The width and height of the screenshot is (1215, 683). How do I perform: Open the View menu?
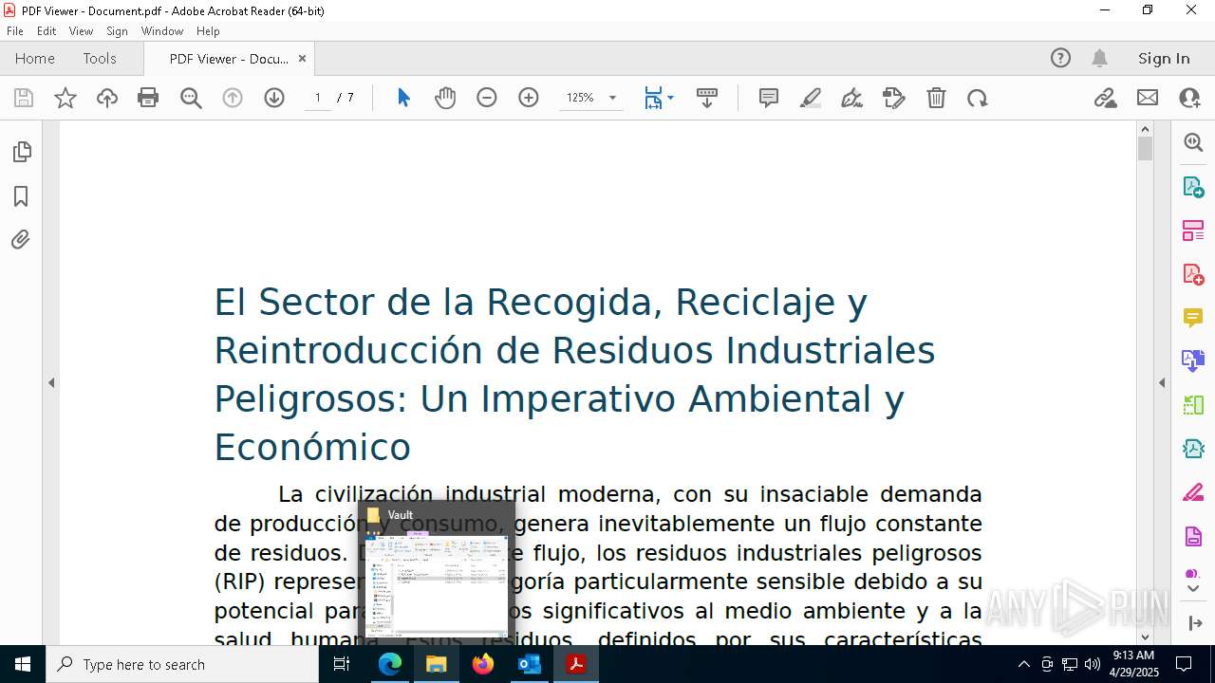[81, 31]
